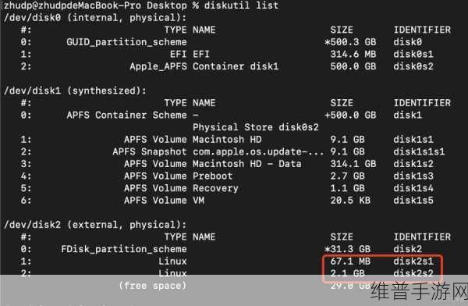
Task: Click identifier 'disk1s2'
Action: click(x=413, y=164)
